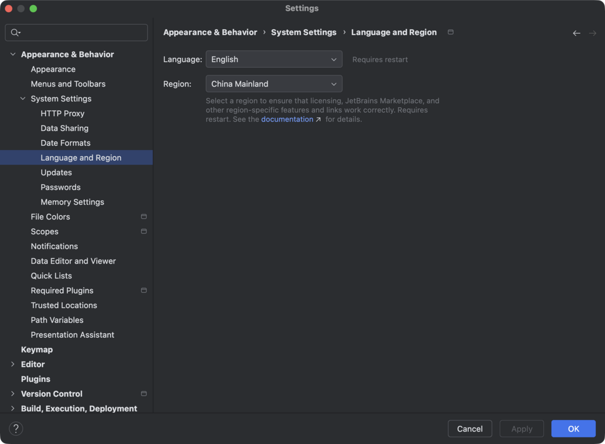Screen dimensions: 605x444
Task: Open the Language dropdown
Action: coord(274,59)
